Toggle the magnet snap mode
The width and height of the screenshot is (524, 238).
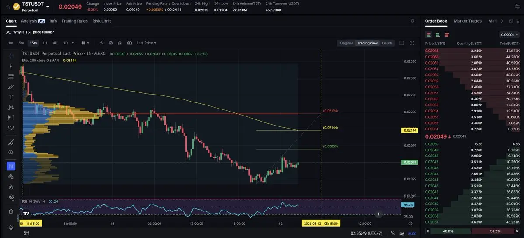pos(10,166)
